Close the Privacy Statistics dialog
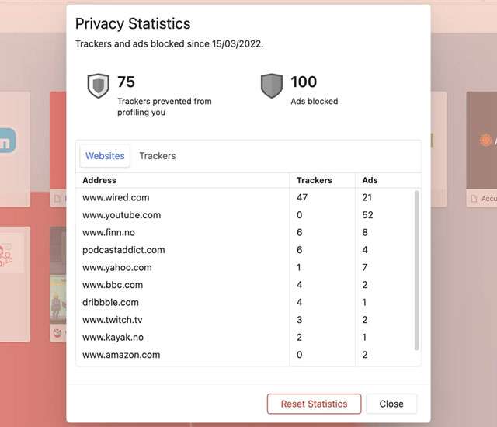 391,404
